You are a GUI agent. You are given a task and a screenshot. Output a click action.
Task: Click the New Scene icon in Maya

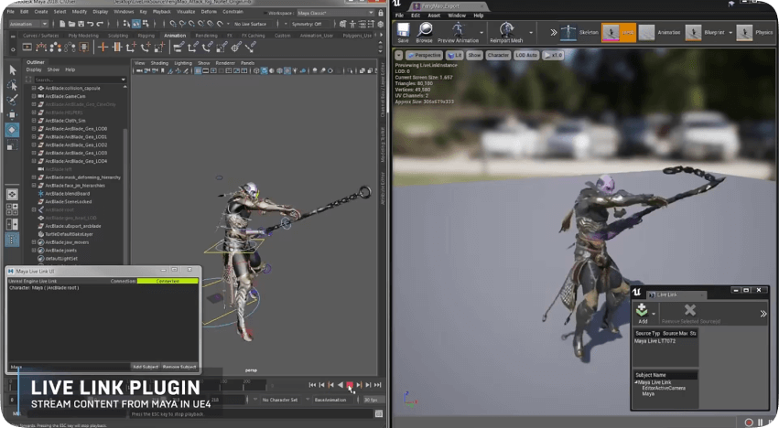62,24
